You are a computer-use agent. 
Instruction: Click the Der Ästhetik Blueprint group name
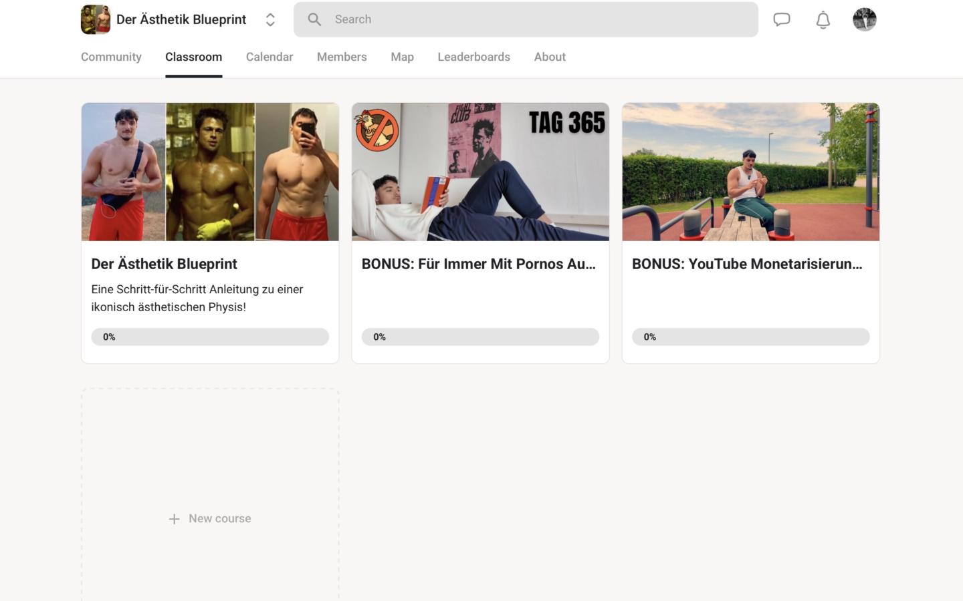point(181,19)
